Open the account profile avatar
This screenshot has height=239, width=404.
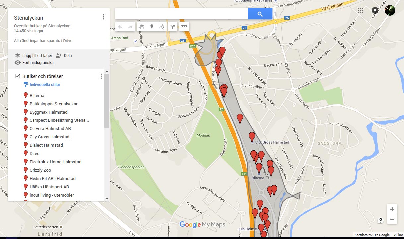pyautogui.click(x=390, y=10)
